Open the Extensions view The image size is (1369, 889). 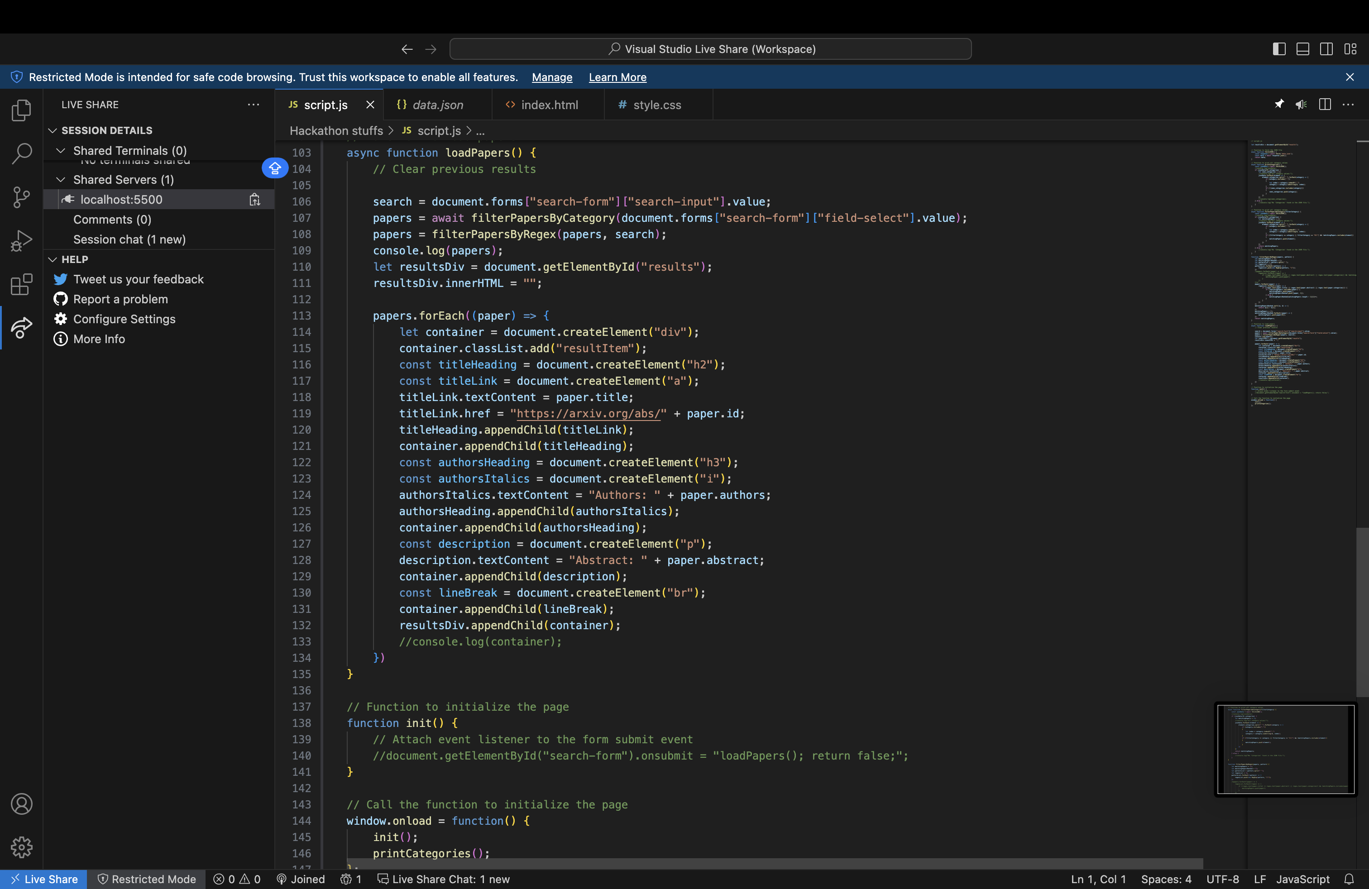click(x=21, y=284)
